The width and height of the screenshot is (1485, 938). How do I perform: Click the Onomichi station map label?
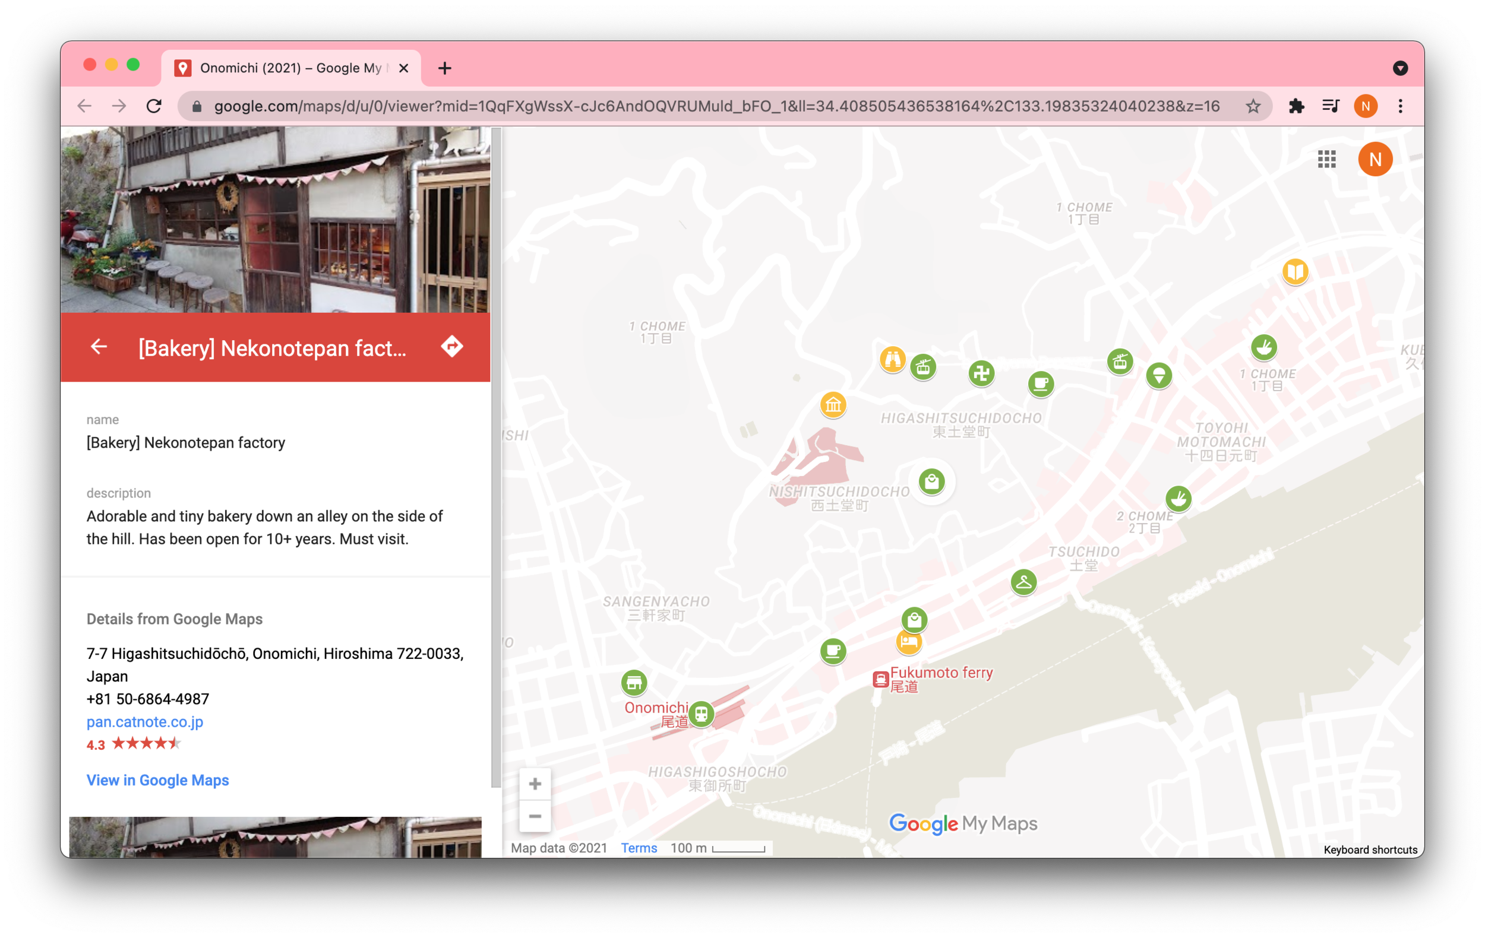[x=656, y=714]
